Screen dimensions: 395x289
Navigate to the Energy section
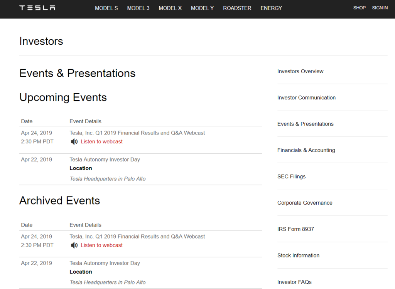pos(271,8)
